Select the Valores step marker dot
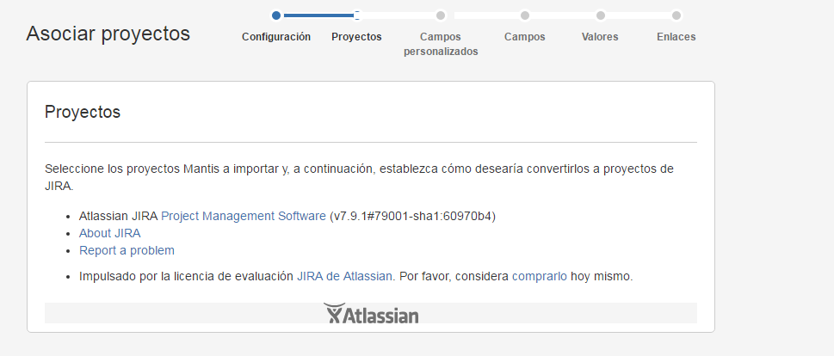The width and height of the screenshot is (834, 356). (x=601, y=15)
